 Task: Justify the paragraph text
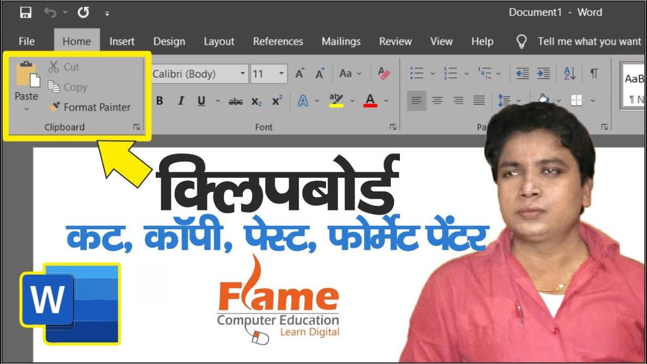point(479,101)
